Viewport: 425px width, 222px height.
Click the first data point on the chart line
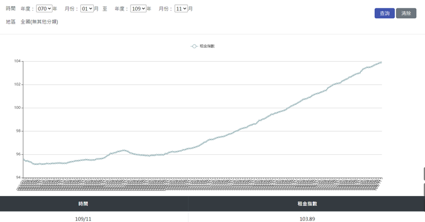click(x=24, y=160)
